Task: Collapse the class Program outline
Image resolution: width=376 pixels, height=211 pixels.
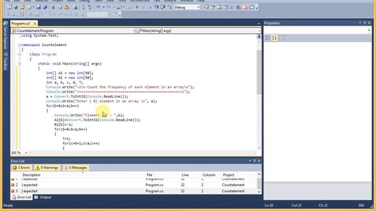Action: click(x=19, y=55)
